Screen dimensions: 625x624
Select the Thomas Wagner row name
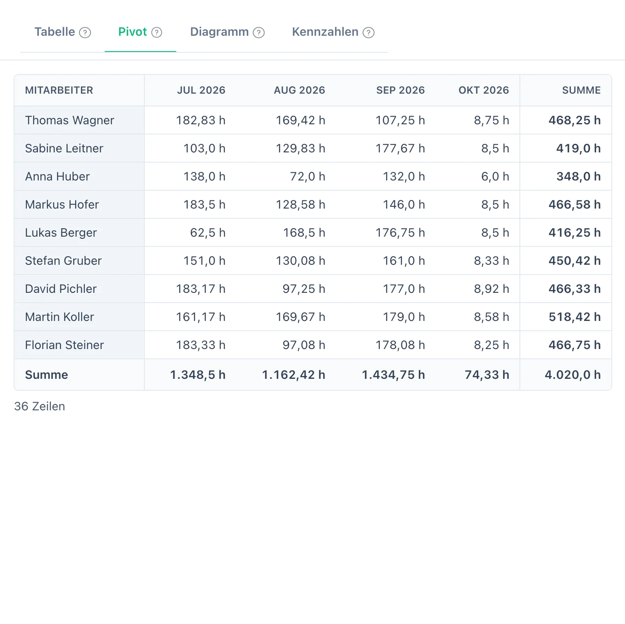click(70, 120)
